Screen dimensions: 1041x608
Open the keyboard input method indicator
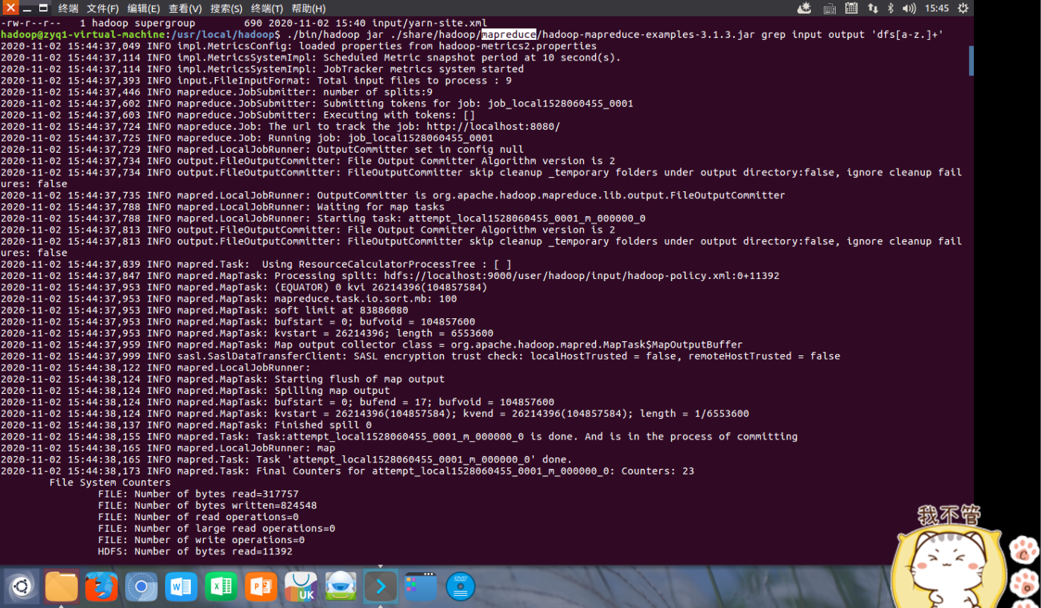[x=830, y=8]
